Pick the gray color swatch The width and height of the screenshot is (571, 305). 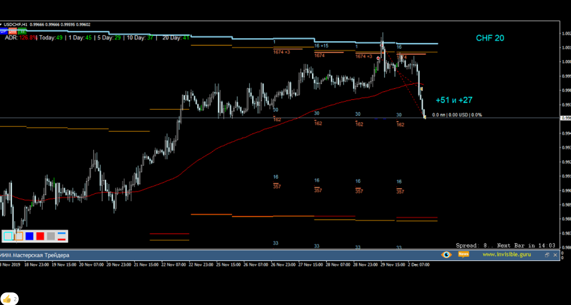click(51, 236)
